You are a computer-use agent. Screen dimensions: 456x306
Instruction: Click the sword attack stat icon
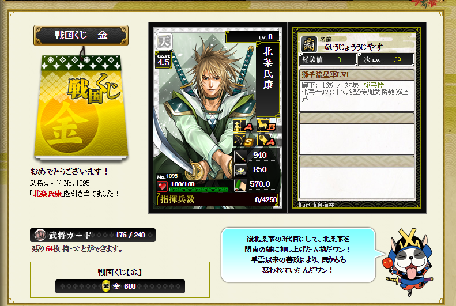coord(240,156)
